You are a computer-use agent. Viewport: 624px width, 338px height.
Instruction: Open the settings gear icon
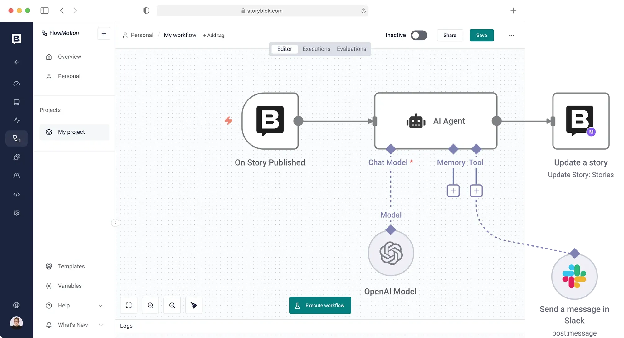coord(17,213)
